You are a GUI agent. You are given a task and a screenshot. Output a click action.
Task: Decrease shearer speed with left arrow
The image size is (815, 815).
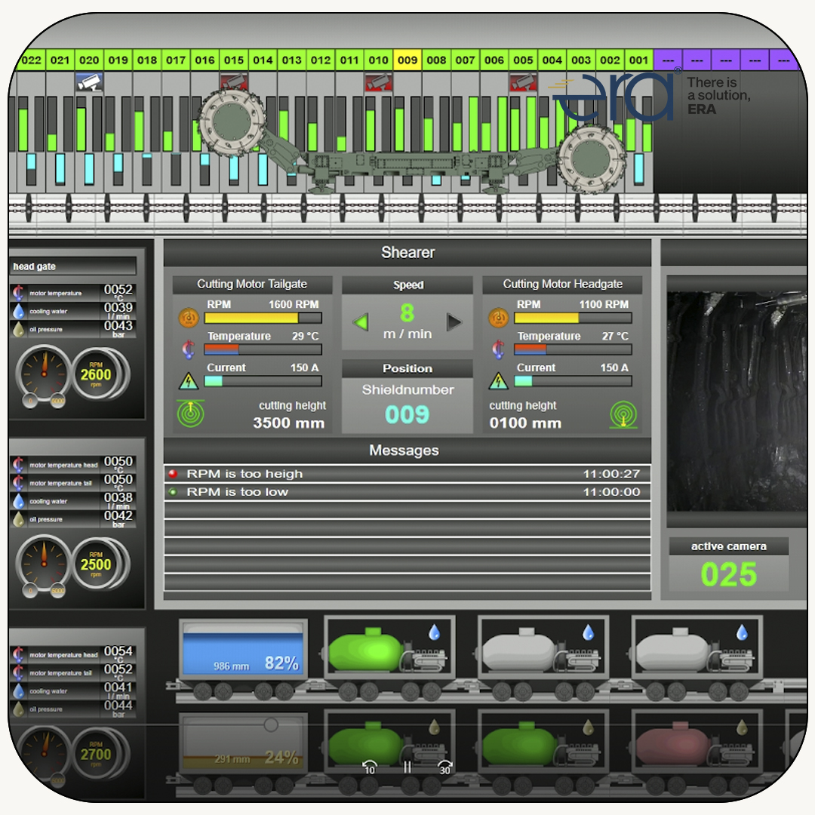coord(361,323)
